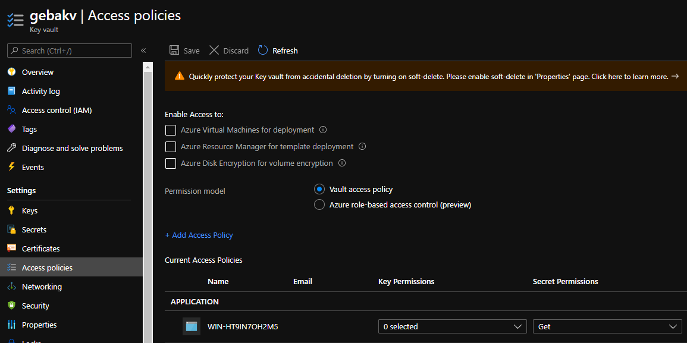Select Azure role-based access control option
687x343 pixels.
[x=319, y=204]
